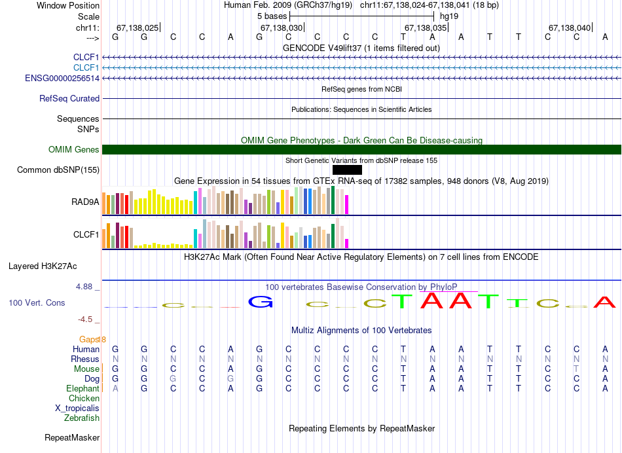Open Gene Expression in 54 tissues GTEx title
622x453 pixels.
[361, 181]
